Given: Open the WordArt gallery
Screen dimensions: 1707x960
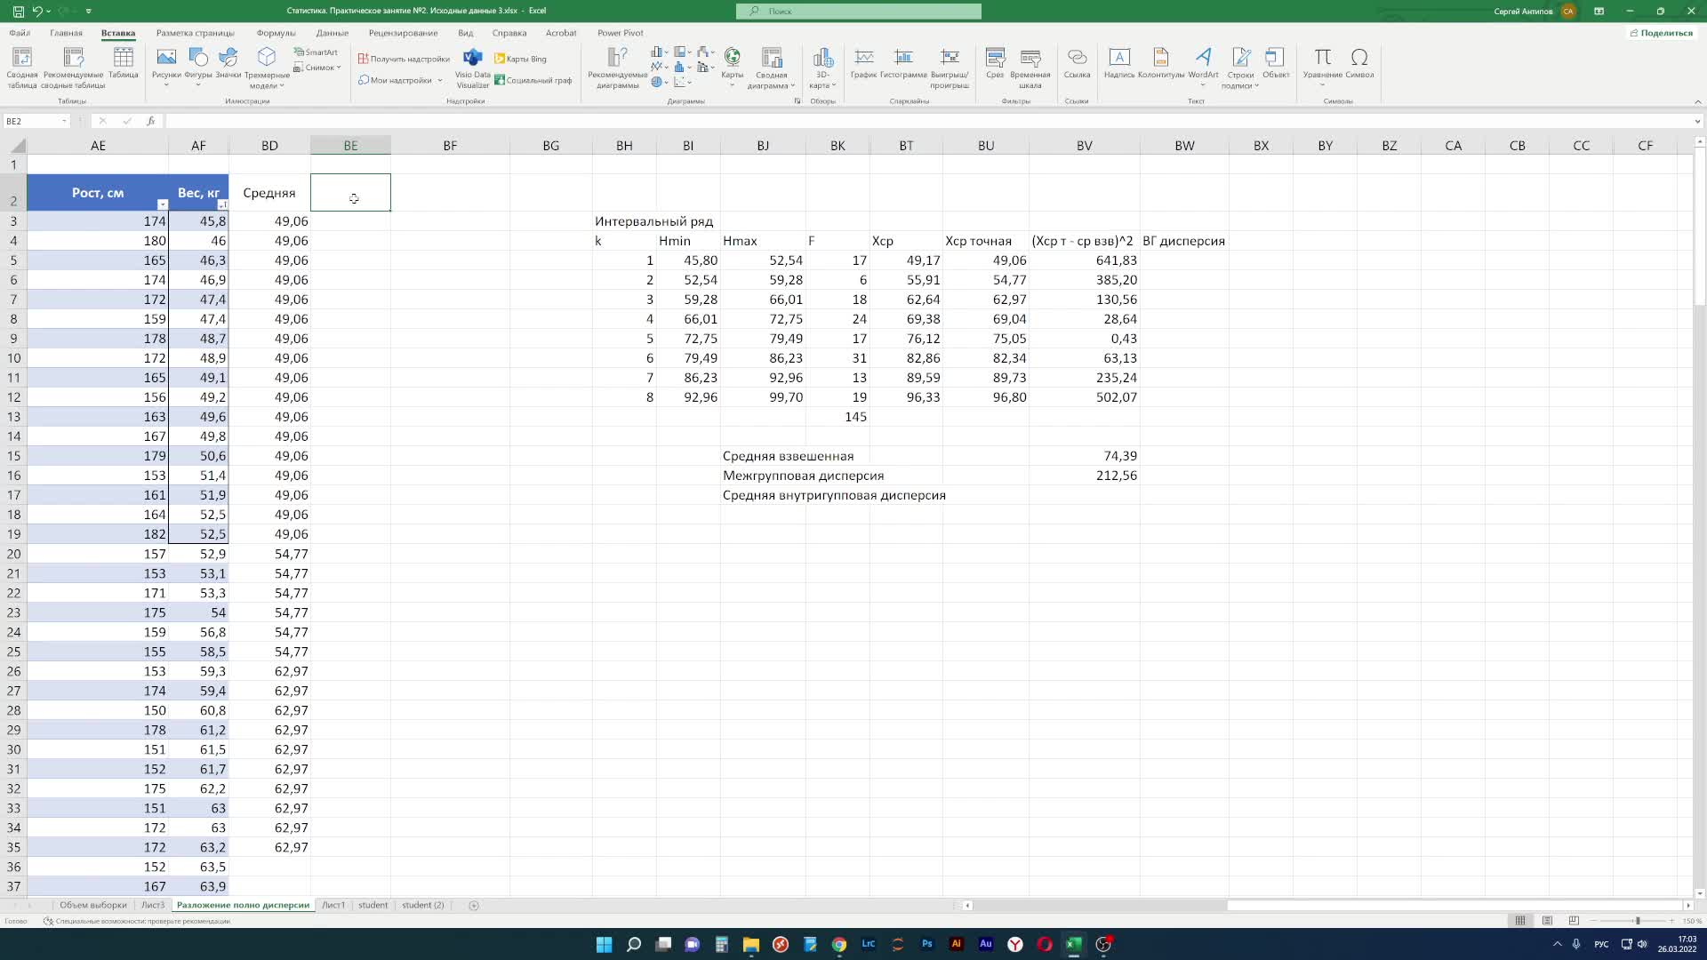Looking at the screenshot, I should [x=1203, y=66].
